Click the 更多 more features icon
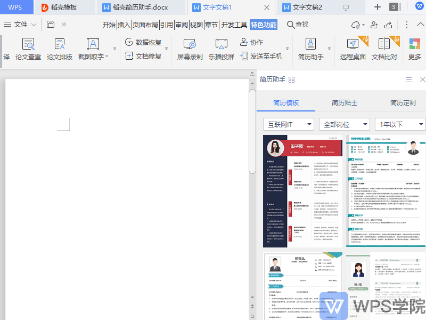The image size is (426, 320). [415, 44]
